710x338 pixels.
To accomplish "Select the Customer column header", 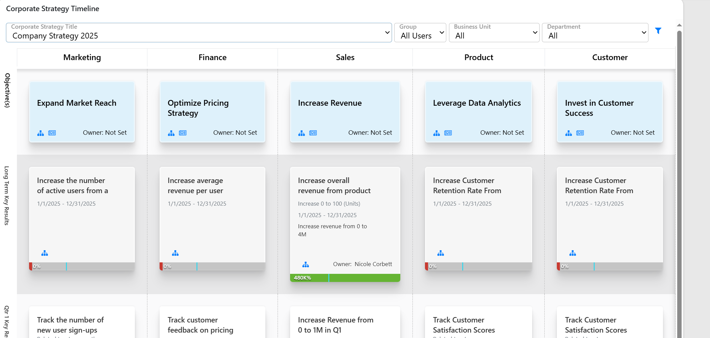I will click(610, 57).
